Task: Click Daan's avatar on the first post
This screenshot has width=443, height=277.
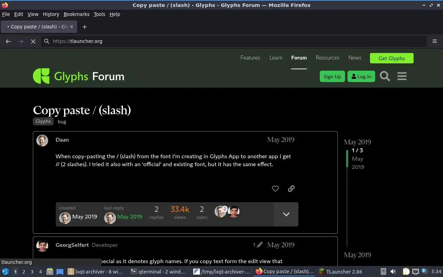Action: pyautogui.click(x=42, y=140)
